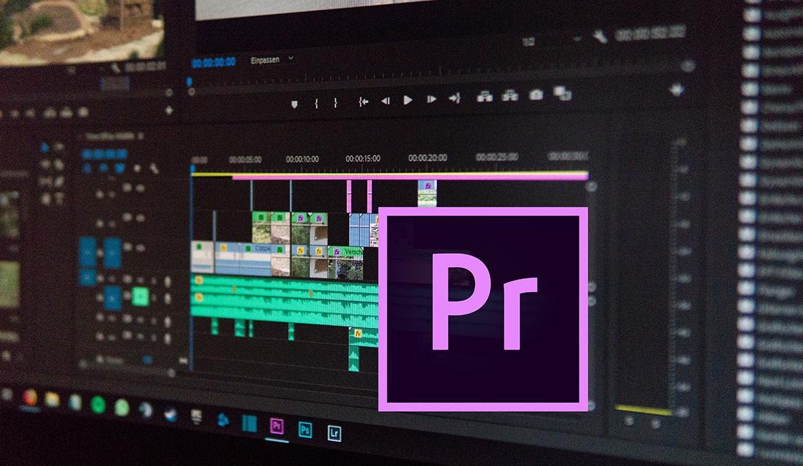Open the Einpassen zoom level dropdown
Screen dimensions: 803x466
(x=266, y=59)
